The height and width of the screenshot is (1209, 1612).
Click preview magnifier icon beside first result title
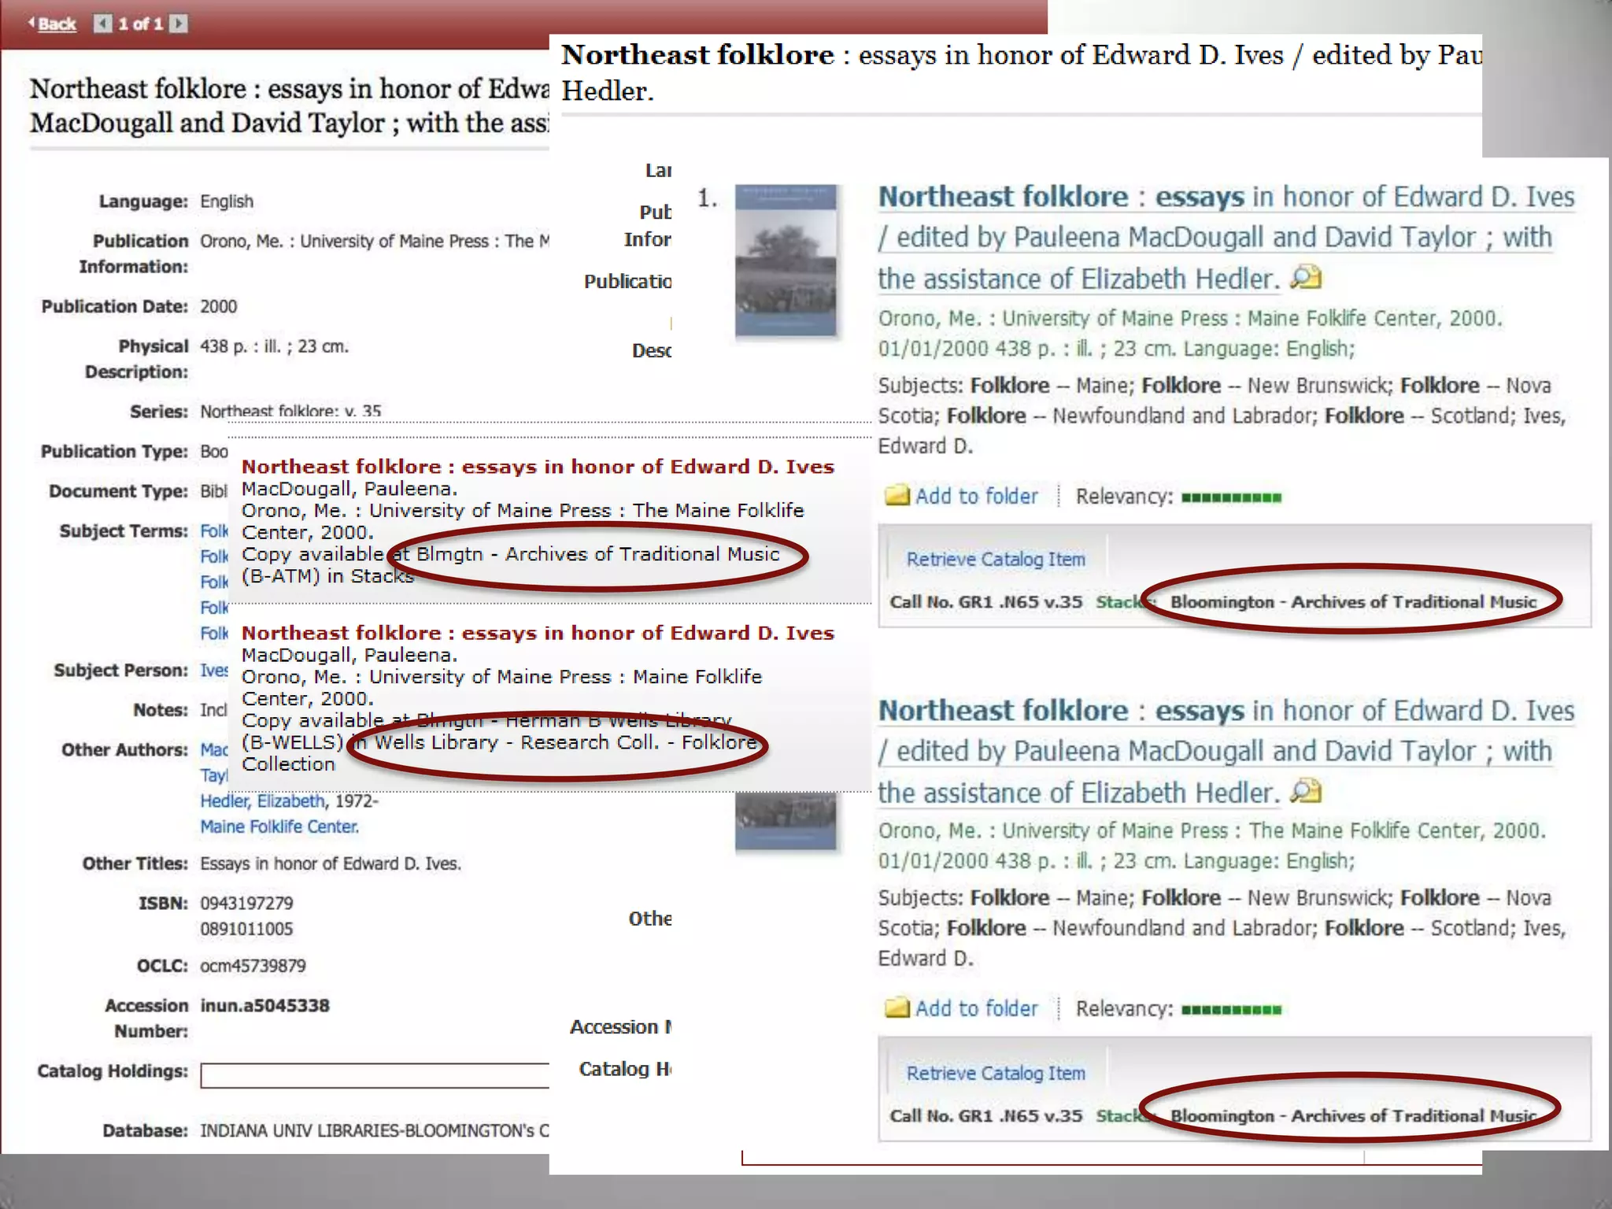(1306, 277)
